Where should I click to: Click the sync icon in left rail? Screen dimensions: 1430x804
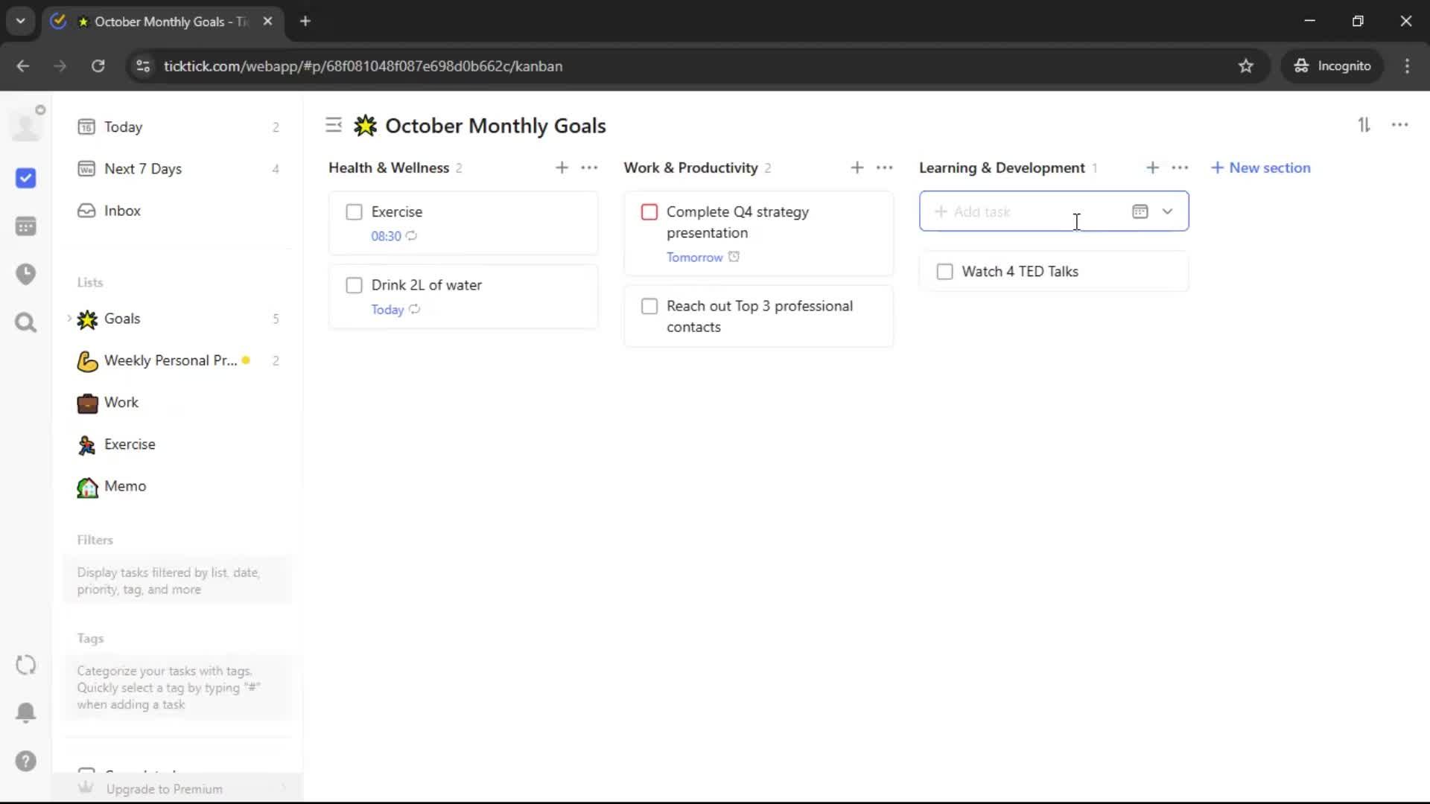pyautogui.click(x=25, y=665)
